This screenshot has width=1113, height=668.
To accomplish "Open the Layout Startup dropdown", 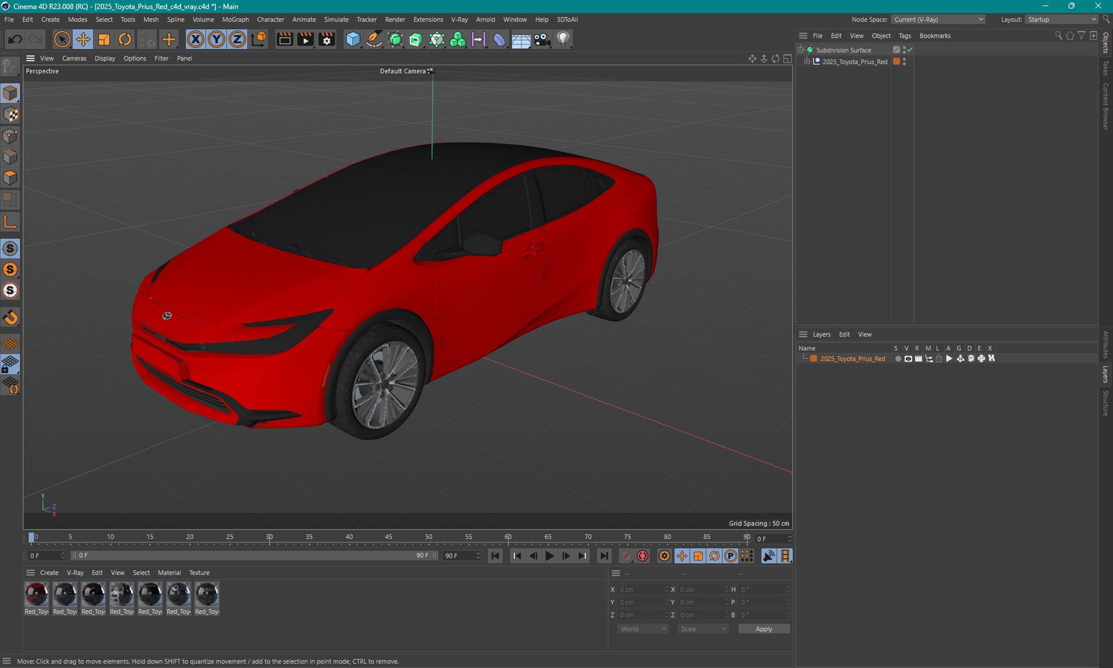I will pos(1061,20).
